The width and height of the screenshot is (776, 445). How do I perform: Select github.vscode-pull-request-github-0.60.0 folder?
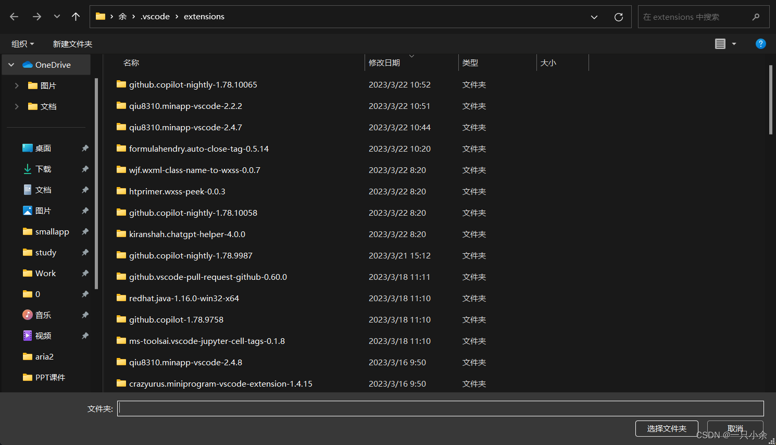coord(208,277)
